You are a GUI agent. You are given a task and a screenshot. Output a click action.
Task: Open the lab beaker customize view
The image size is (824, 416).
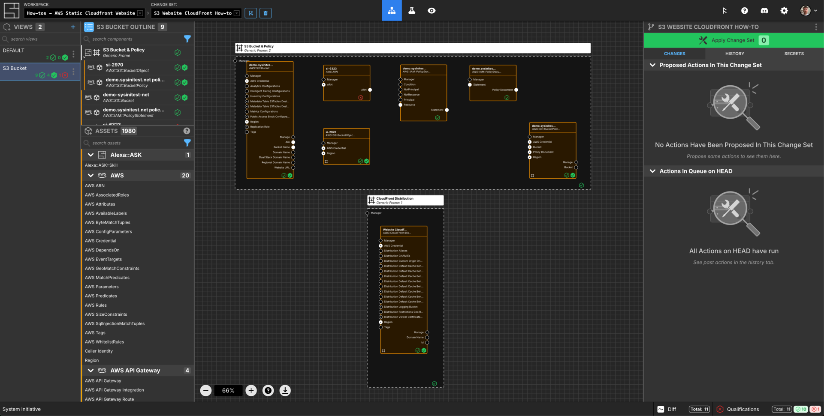coord(412,11)
